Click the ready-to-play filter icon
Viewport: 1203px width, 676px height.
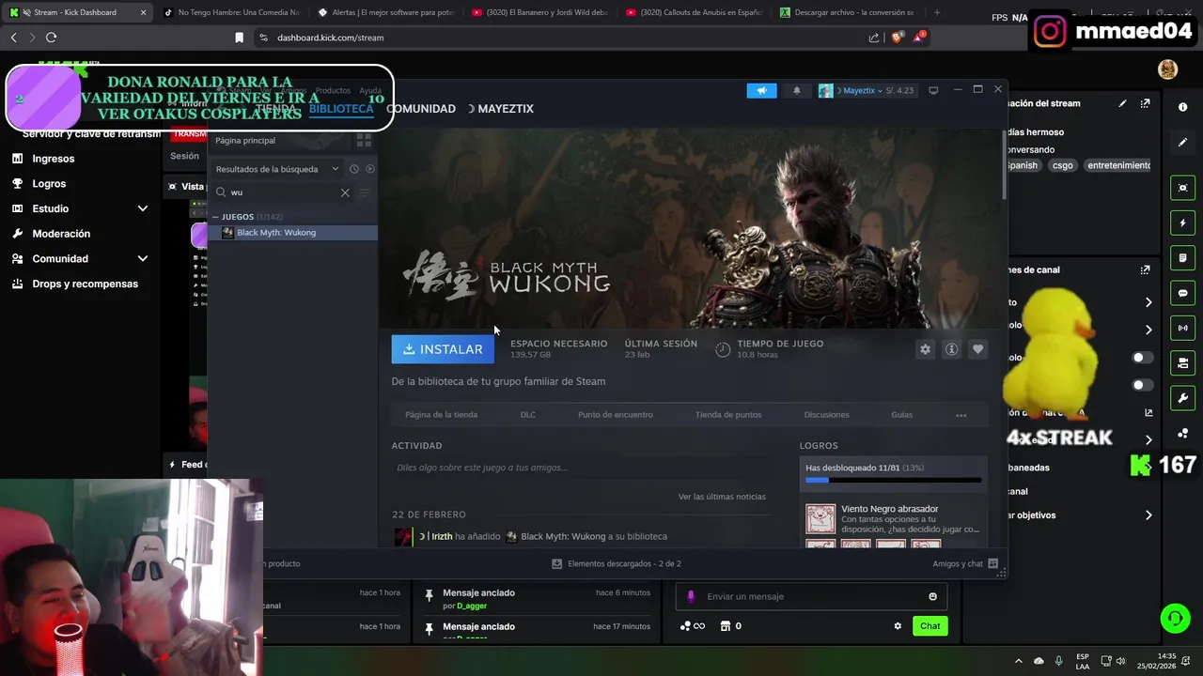pyautogui.click(x=370, y=169)
